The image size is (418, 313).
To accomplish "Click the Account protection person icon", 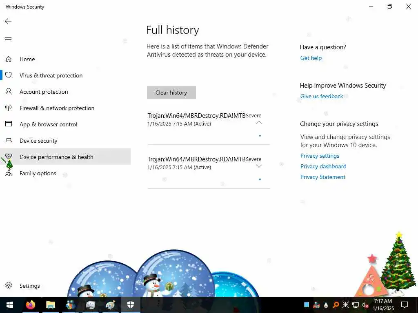I will (x=9, y=92).
